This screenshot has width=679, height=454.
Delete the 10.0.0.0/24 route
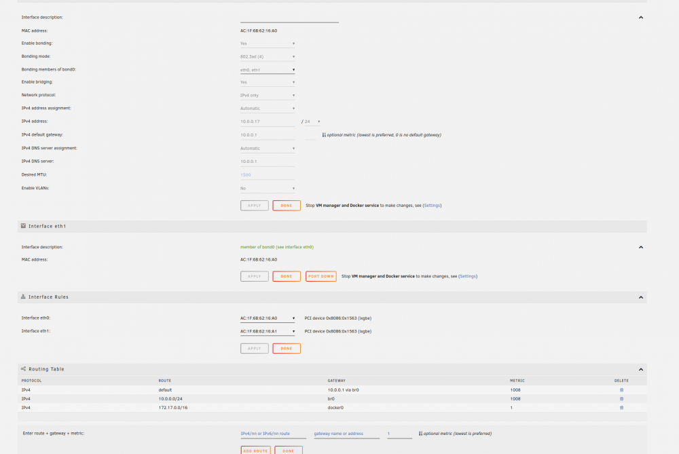click(x=621, y=399)
